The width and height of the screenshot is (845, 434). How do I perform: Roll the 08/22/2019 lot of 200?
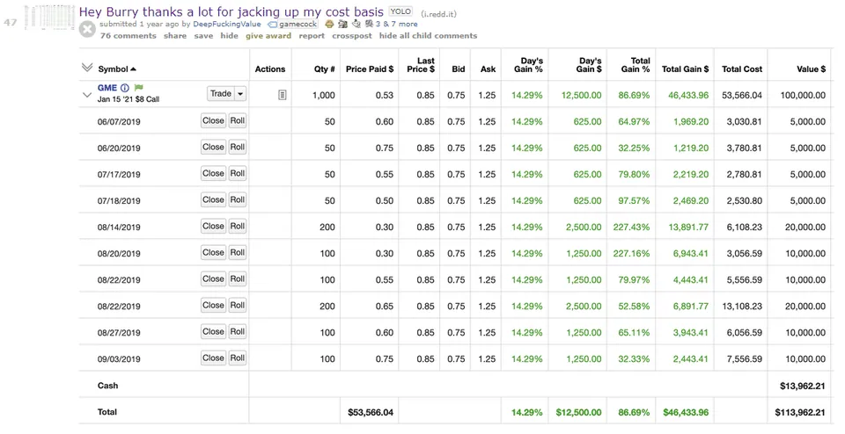pyautogui.click(x=238, y=305)
